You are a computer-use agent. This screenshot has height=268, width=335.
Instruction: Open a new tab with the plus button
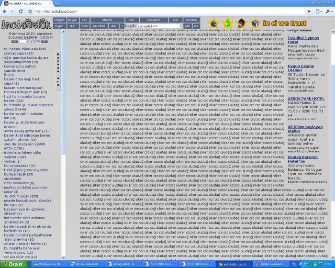(57, 3)
